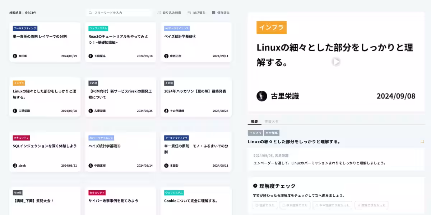Screen dimensions: 431x215
Task: Open the 並び替え sort options
Action: [x=189, y=13]
